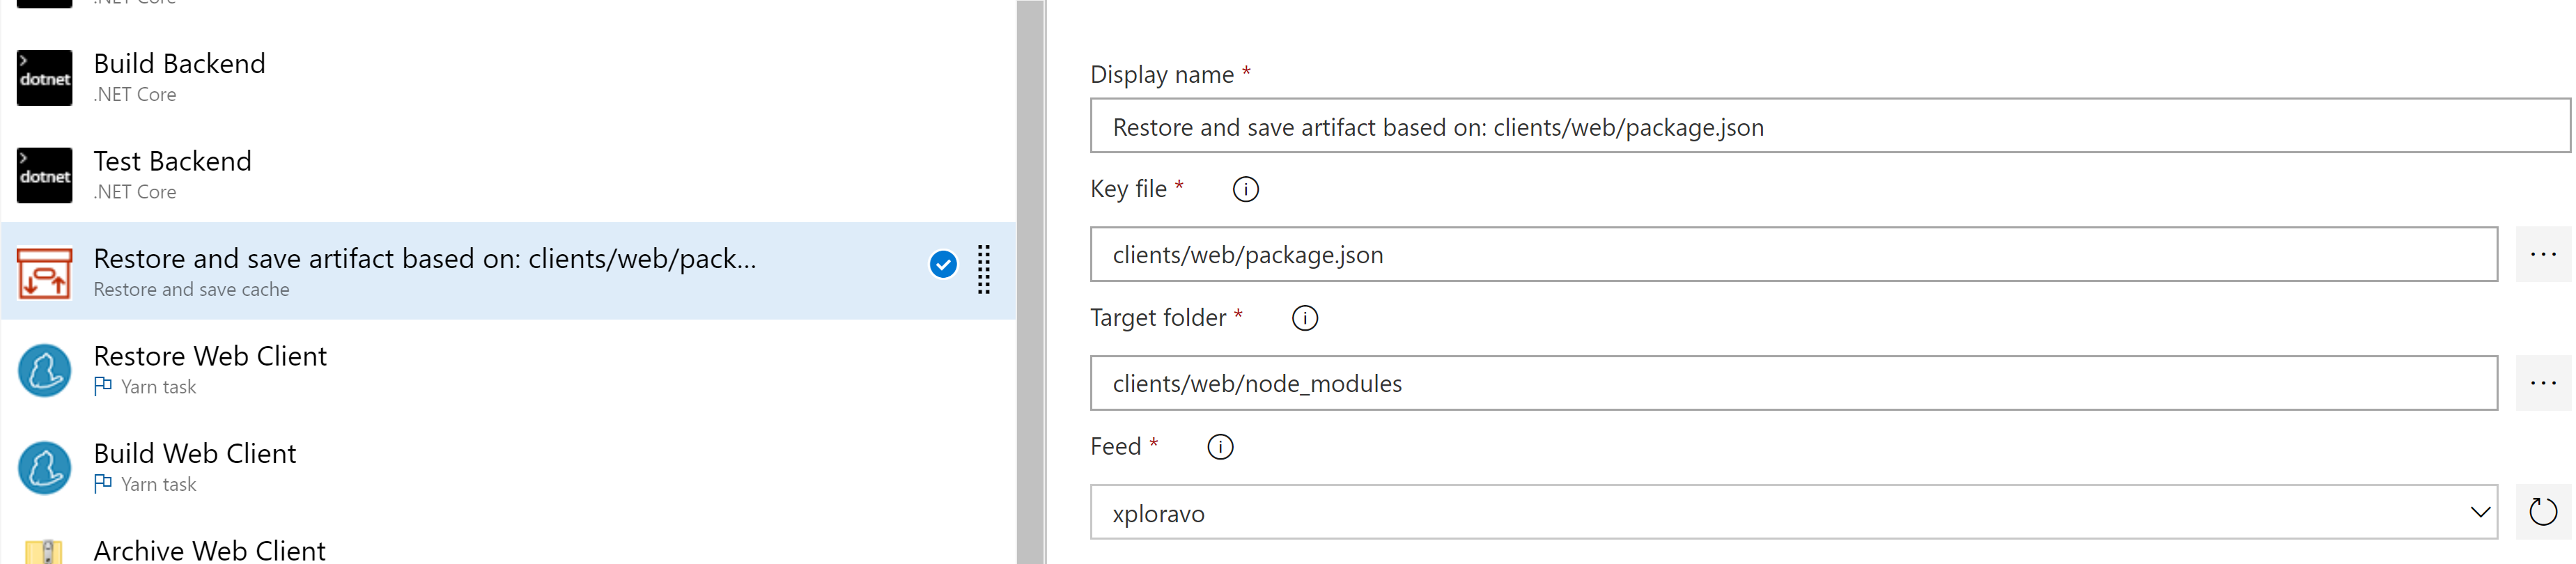Select the Restore Web Client task
2576x564 pixels.
pyautogui.click(x=508, y=371)
